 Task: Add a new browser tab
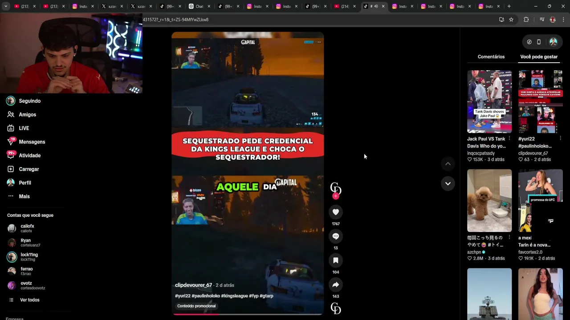click(x=509, y=6)
